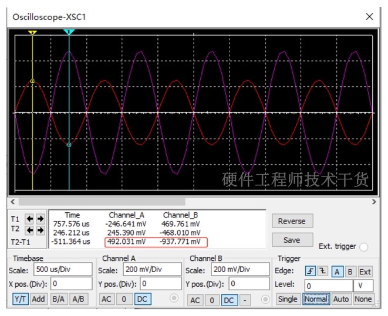Shift cursor T2 right with arrow
This screenshot has width=388, height=316.
tap(41, 230)
